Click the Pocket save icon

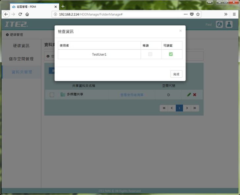coord(192,14)
